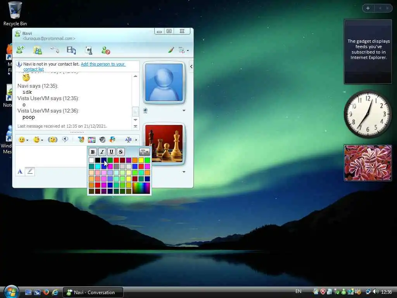Expand the emoticon dropdown arrow
This screenshot has height=298, width=397.
[x=28, y=140]
